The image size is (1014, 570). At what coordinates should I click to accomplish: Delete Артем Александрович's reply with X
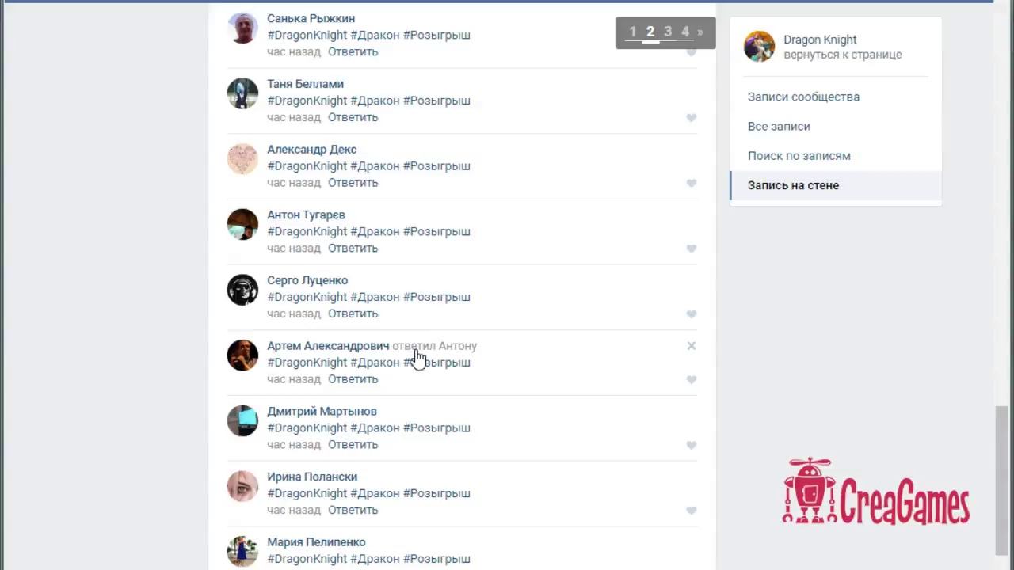click(692, 346)
